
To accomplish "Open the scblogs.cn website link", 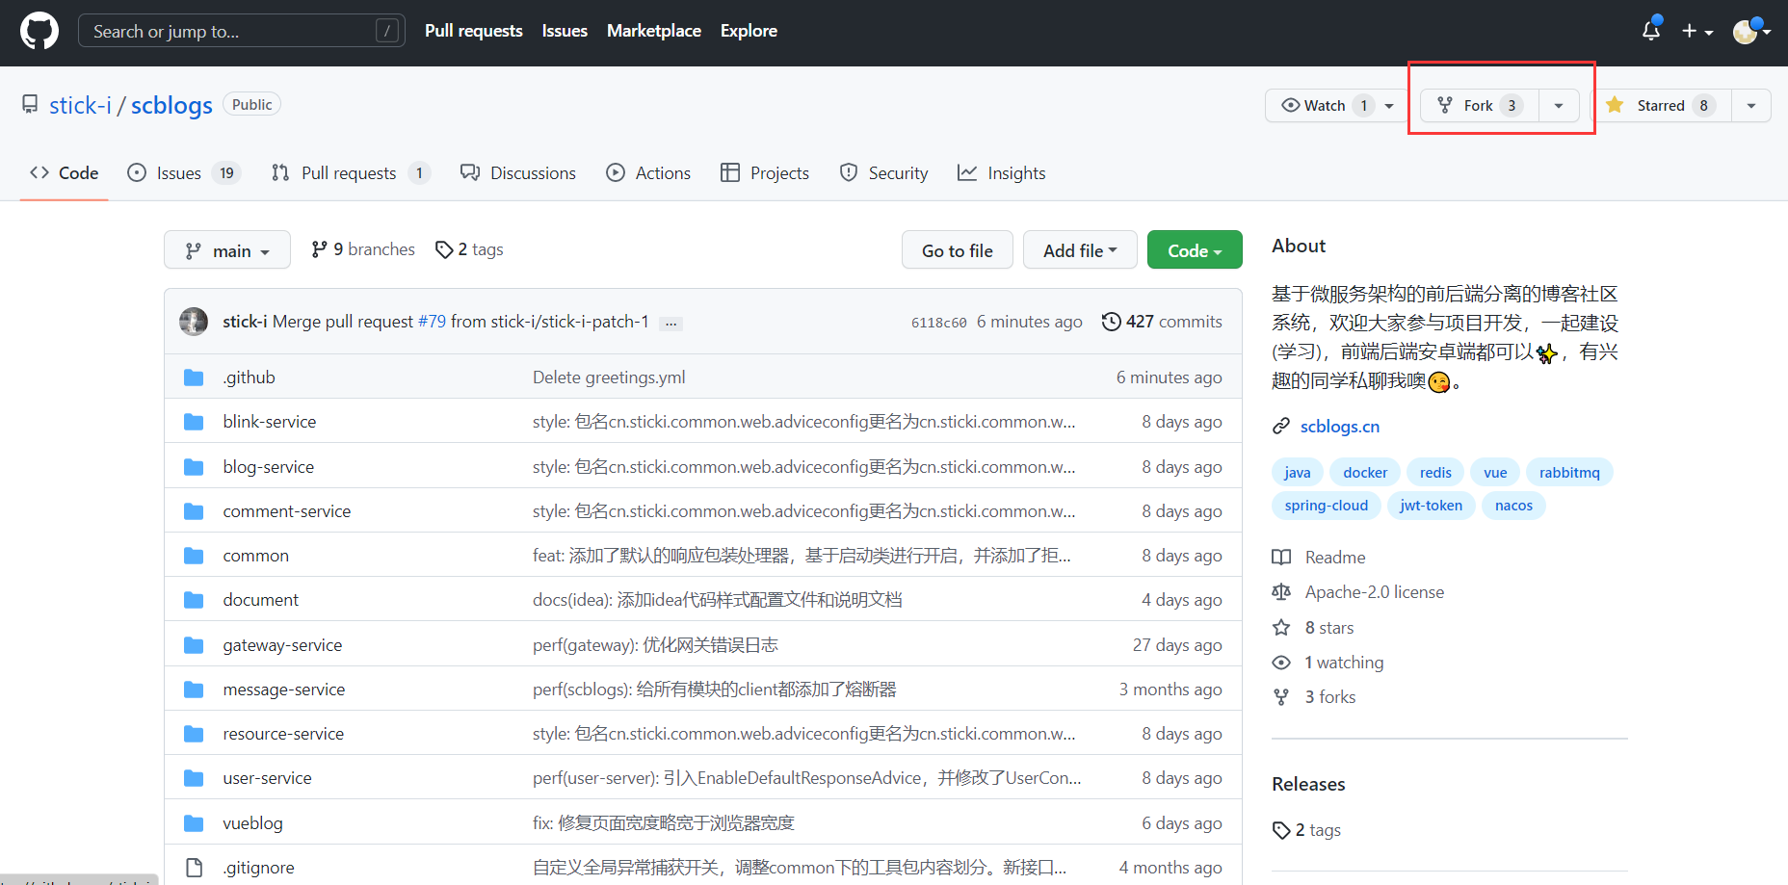I will (x=1340, y=427).
